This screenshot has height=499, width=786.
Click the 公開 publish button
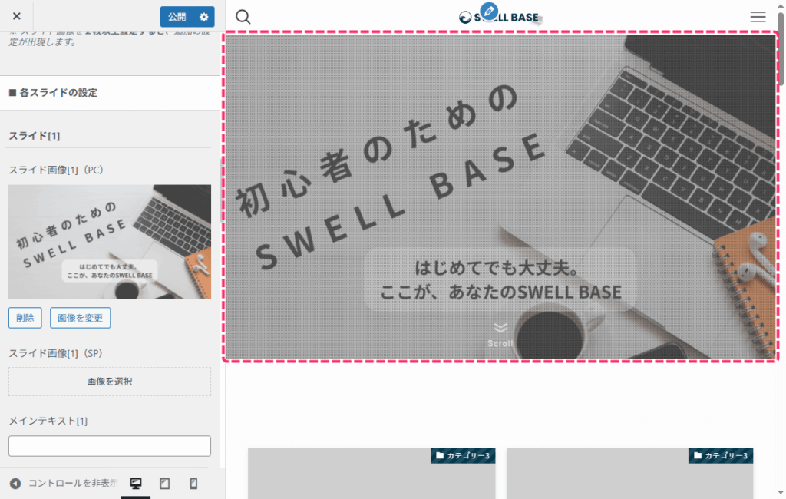point(177,17)
